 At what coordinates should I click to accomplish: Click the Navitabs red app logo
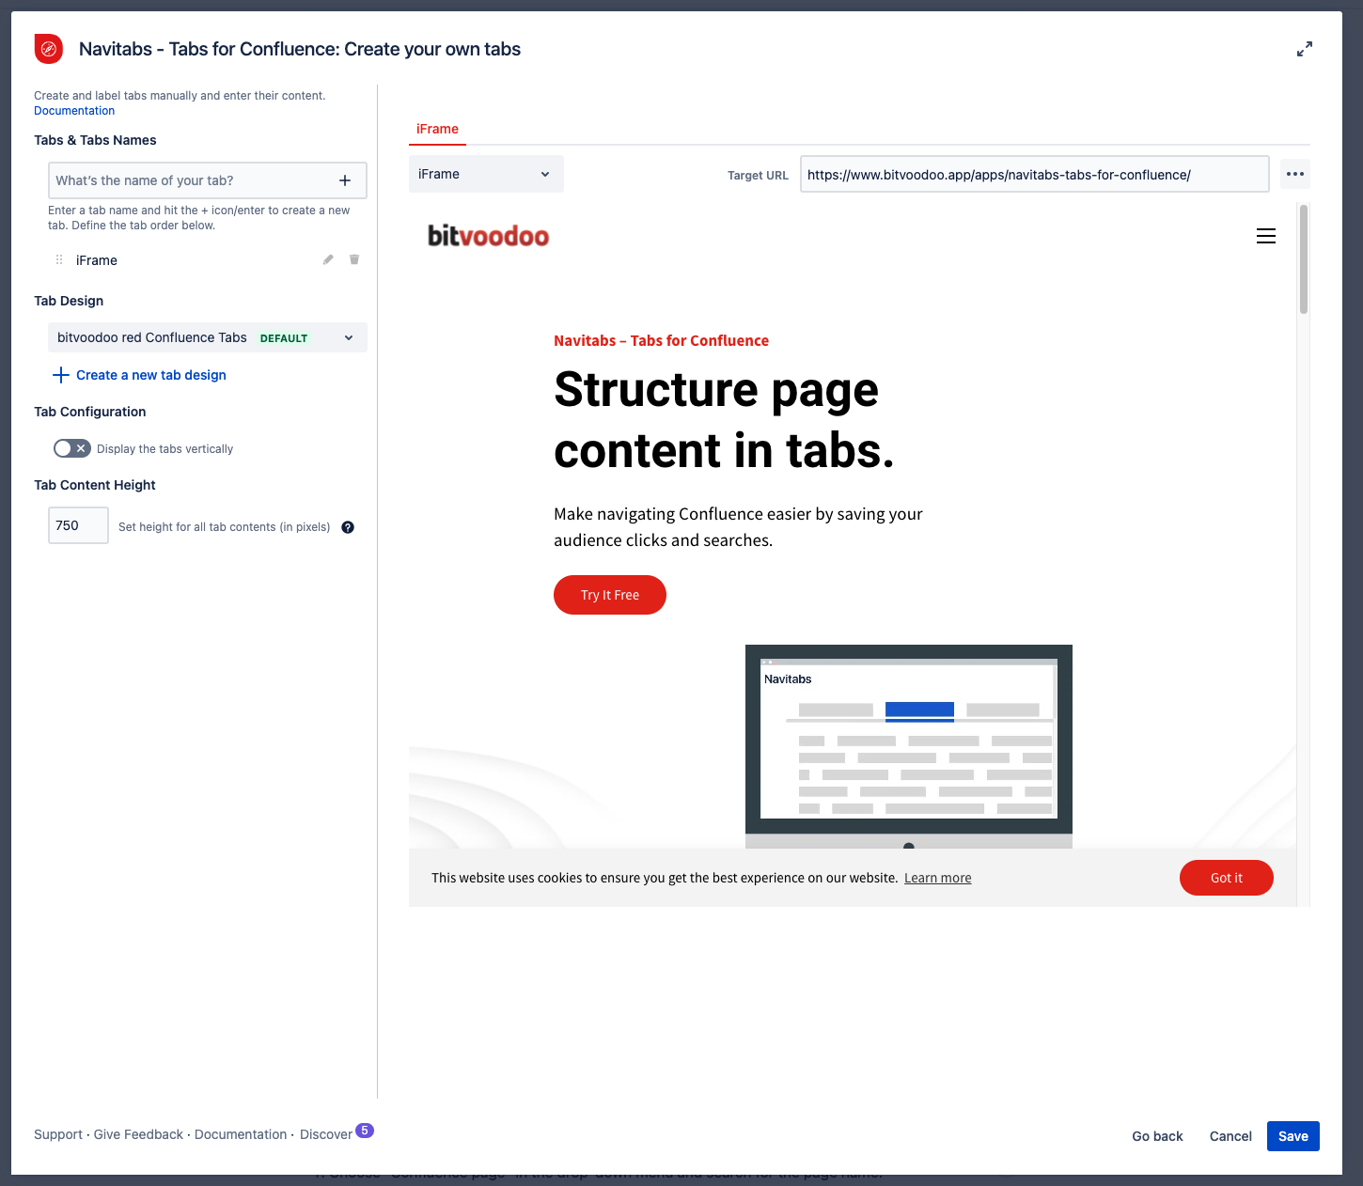click(x=49, y=49)
